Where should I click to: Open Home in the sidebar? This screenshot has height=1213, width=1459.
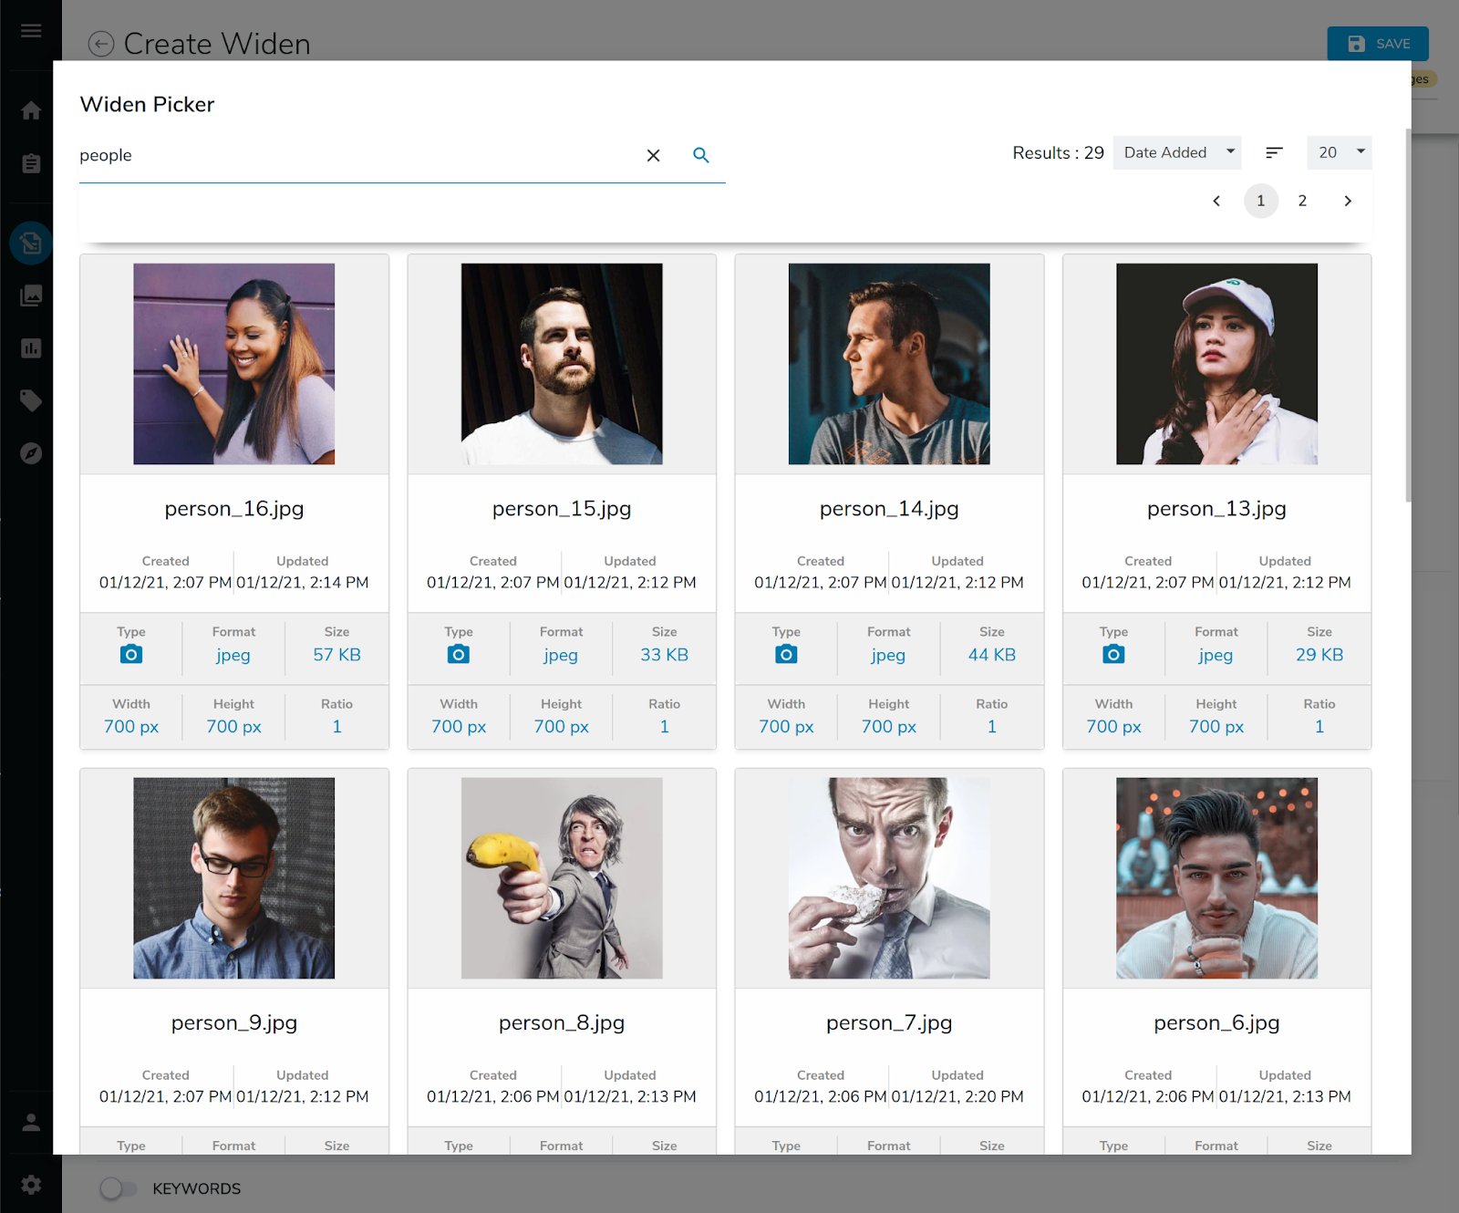(x=31, y=110)
